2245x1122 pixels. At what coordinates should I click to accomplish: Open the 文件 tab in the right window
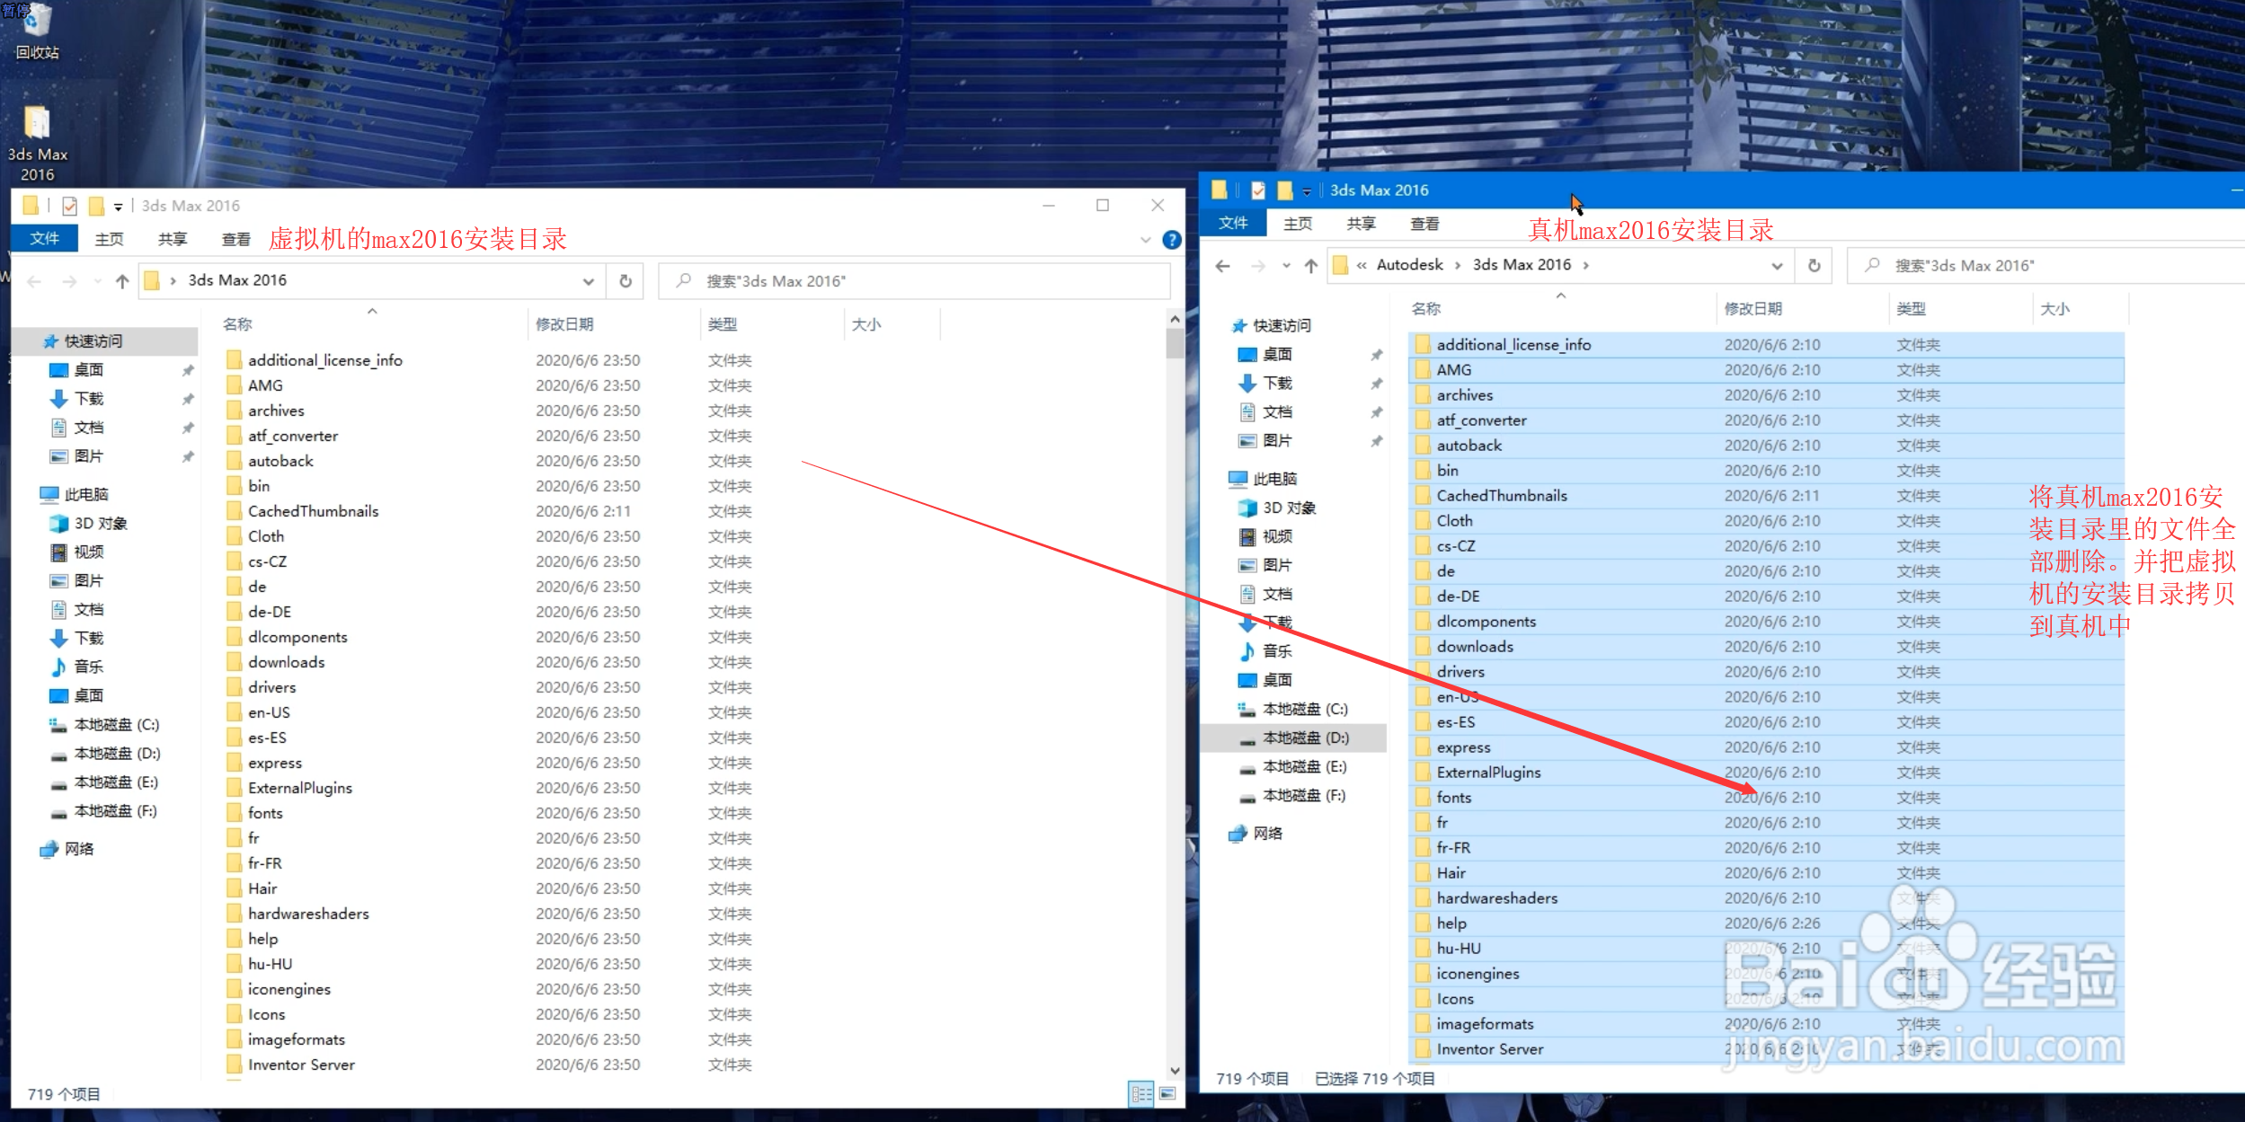coord(1233,224)
